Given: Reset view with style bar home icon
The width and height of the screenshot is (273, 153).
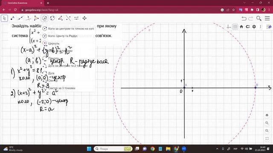Looking at the screenshot, I should pos(241,27).
